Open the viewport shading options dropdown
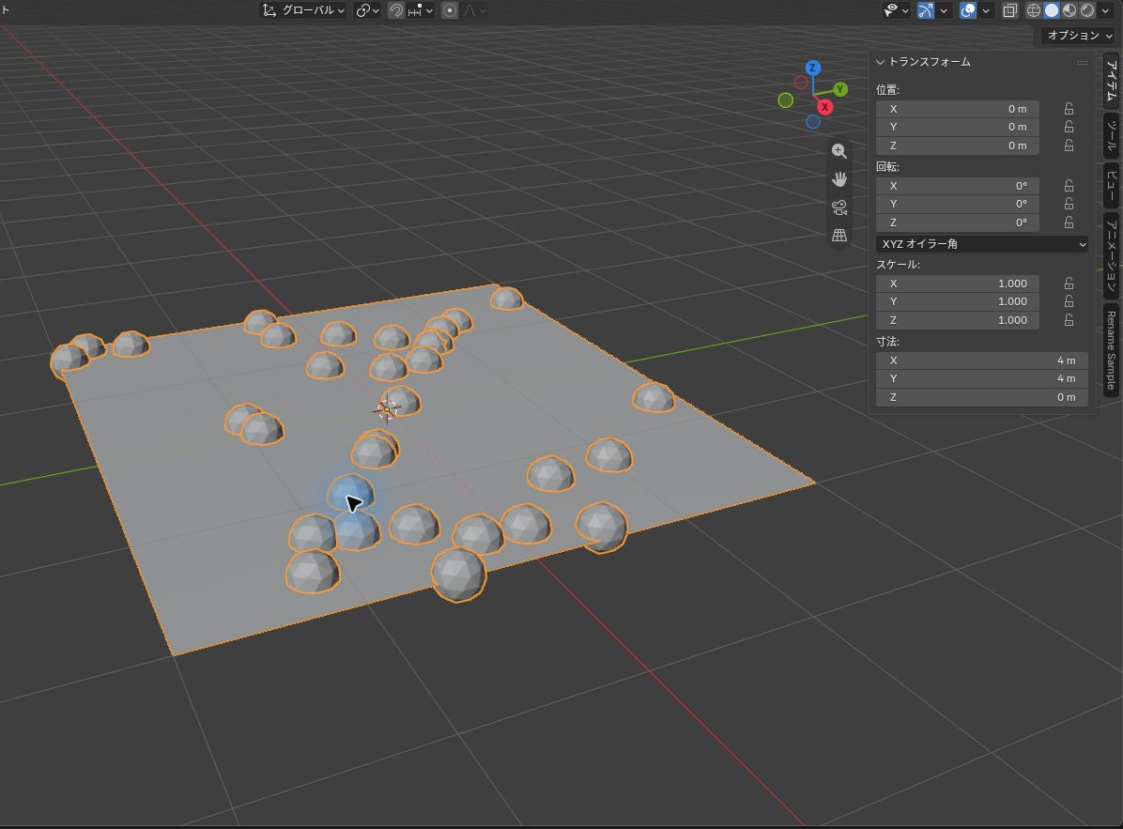The image size is (1123, 829). (x=1104, y=10)
